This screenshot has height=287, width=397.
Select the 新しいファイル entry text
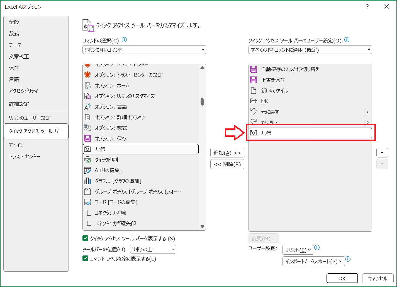point(274,90)
